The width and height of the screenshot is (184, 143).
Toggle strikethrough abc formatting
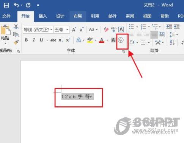53,40
